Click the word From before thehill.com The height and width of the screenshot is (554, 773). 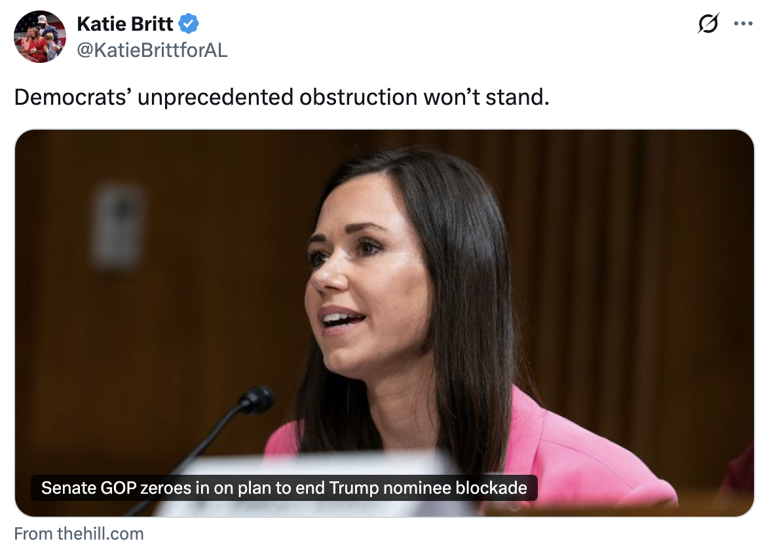[x=33, y=534]
